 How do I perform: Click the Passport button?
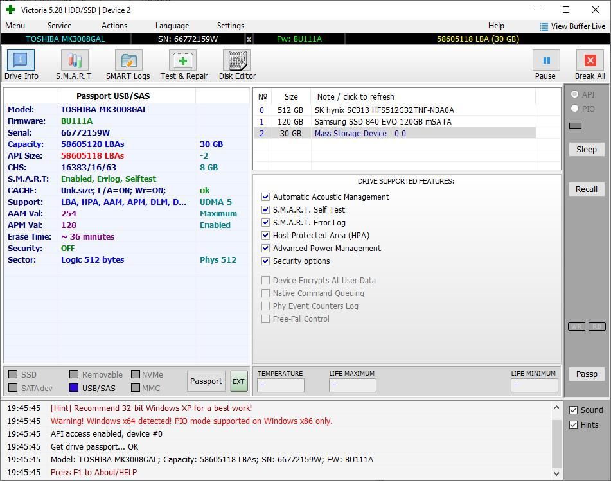point(206,381)
